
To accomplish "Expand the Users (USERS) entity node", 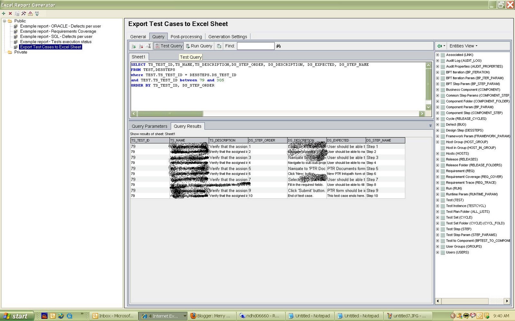I will click(x=438, y=252).
